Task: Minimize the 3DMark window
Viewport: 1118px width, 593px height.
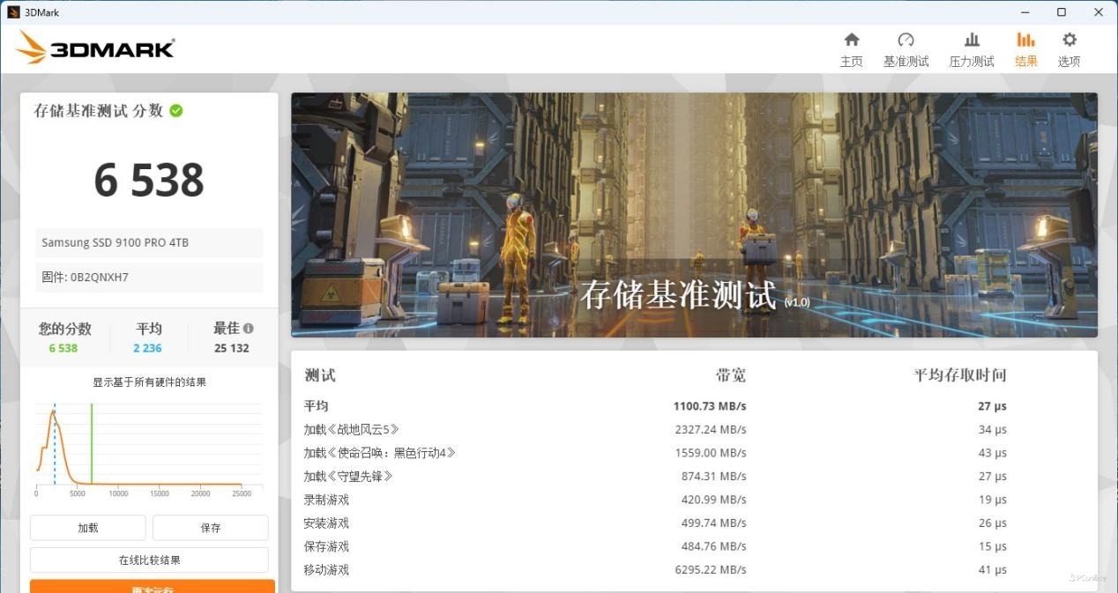Action: click(x=1025, y=12)
